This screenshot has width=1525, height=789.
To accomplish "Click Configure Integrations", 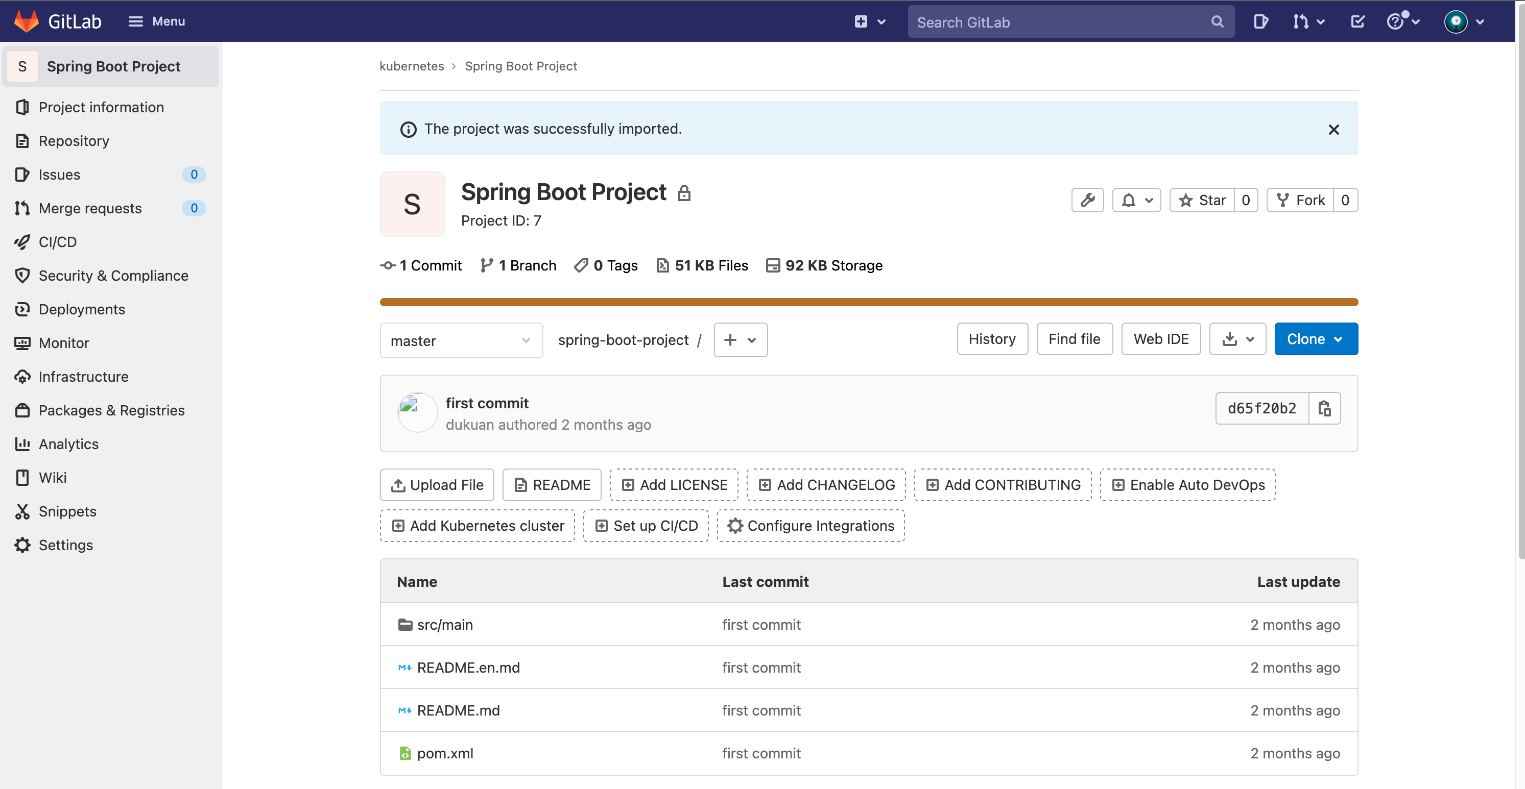I will [x=811, y=526].
